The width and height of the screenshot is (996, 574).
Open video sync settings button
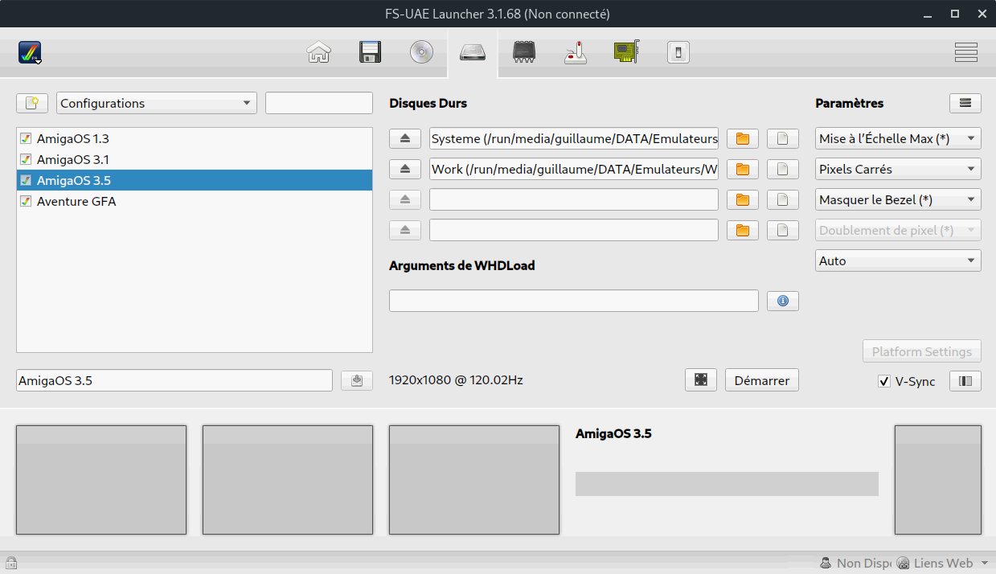coord(965,381)
